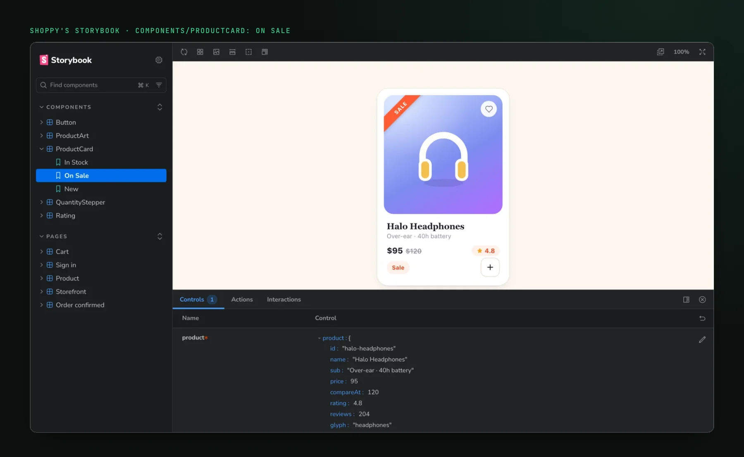Expand all under COMPONENTS using up-down arrows
744x457 pixels.
point(160,107)
